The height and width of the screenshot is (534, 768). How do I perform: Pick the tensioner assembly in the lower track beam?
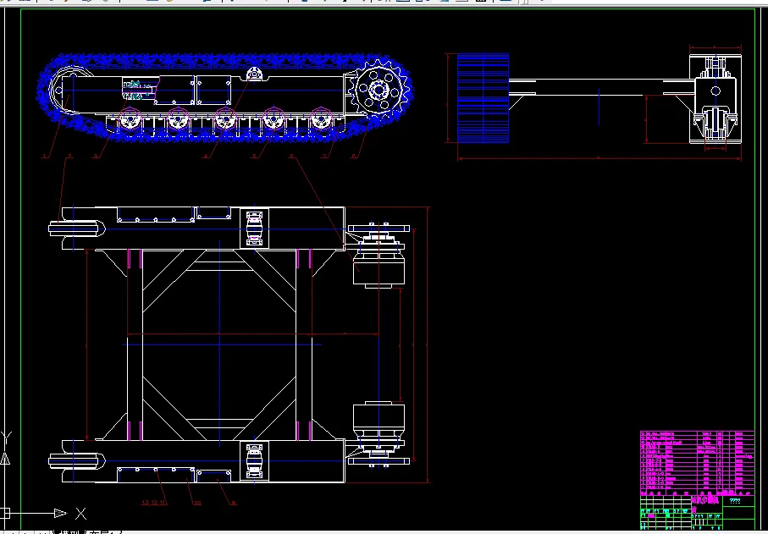tap(254, 460)
